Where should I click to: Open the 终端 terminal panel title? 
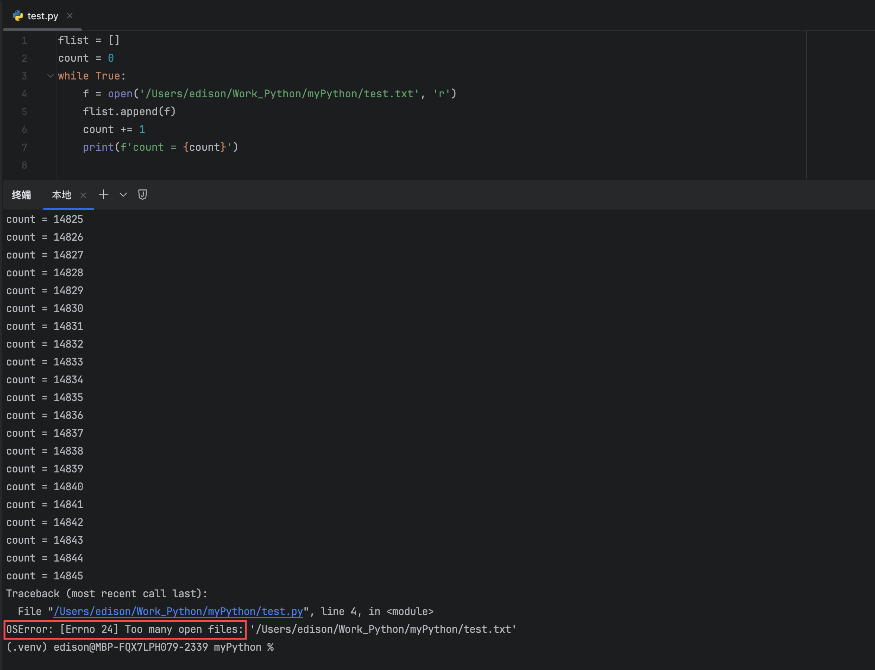point(22,195)
